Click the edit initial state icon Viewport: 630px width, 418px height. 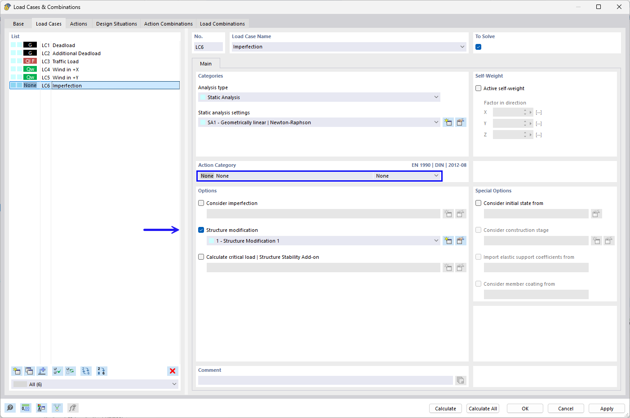pyautogui.click(x=596, y=214)
